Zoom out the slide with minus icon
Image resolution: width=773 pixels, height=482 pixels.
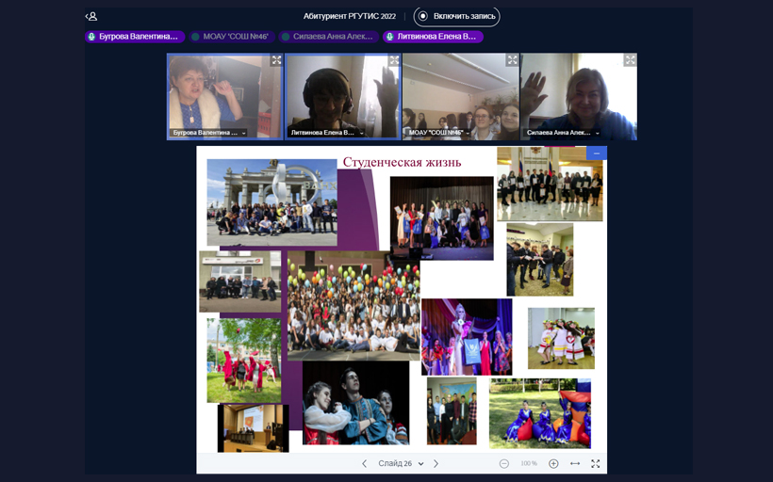[503, 464]
